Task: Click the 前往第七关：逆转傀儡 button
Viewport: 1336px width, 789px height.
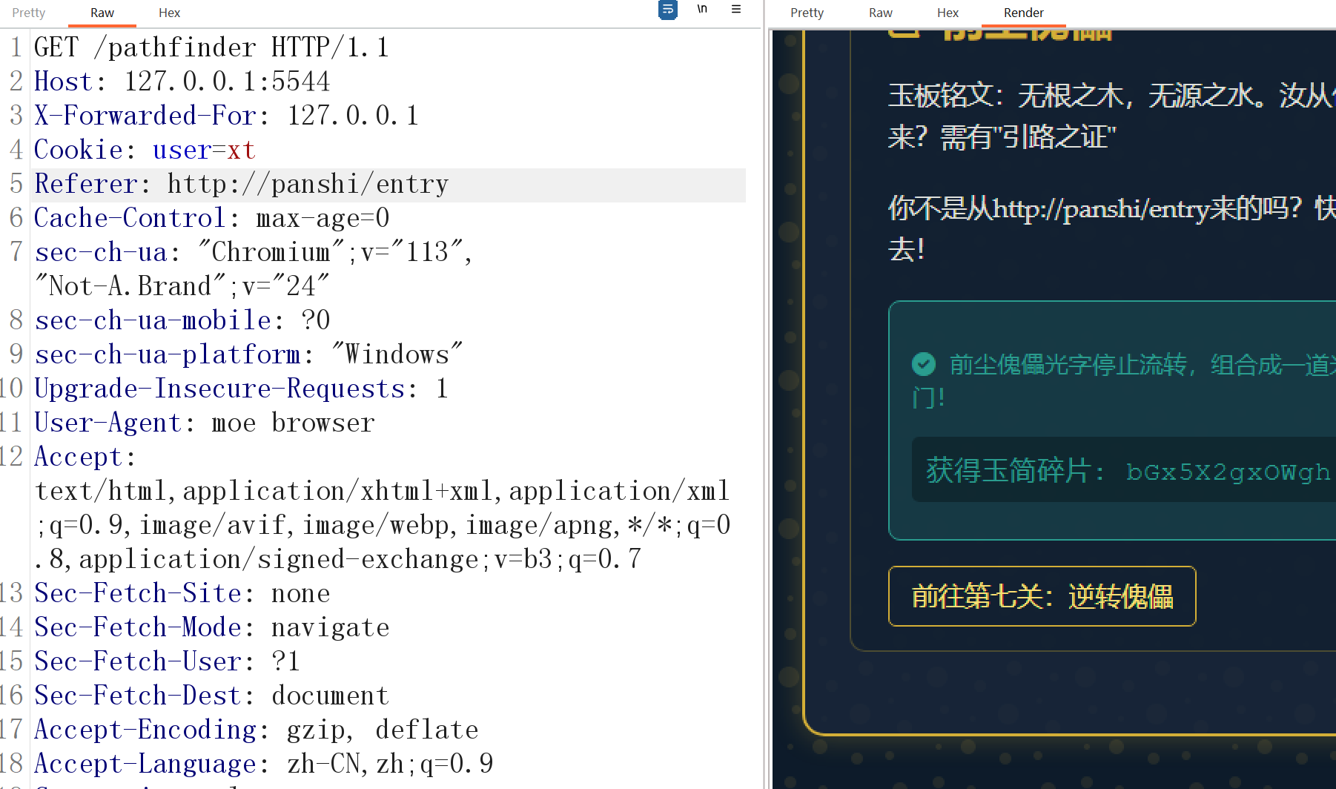Action: point(1041,596)
